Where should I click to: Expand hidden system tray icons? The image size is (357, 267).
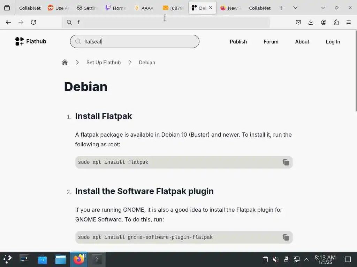pos(306,259)
